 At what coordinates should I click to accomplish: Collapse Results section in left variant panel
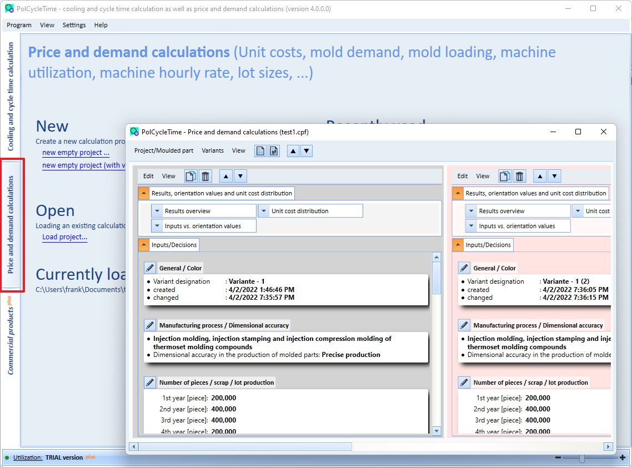tap(143, 193)
